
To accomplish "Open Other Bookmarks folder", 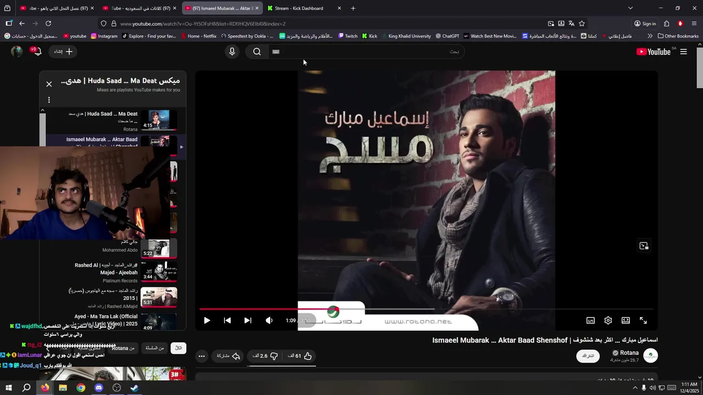I will click(678, 36).
